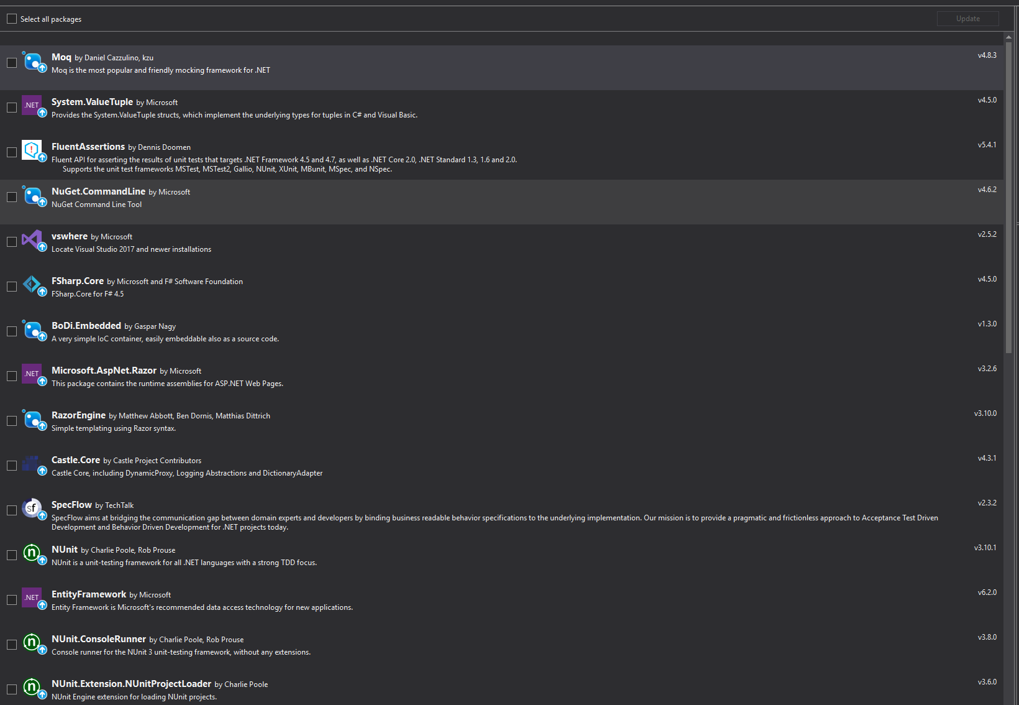Click vswhere version v2.5.2
The image size is (1019, 705).
[987, 234]
